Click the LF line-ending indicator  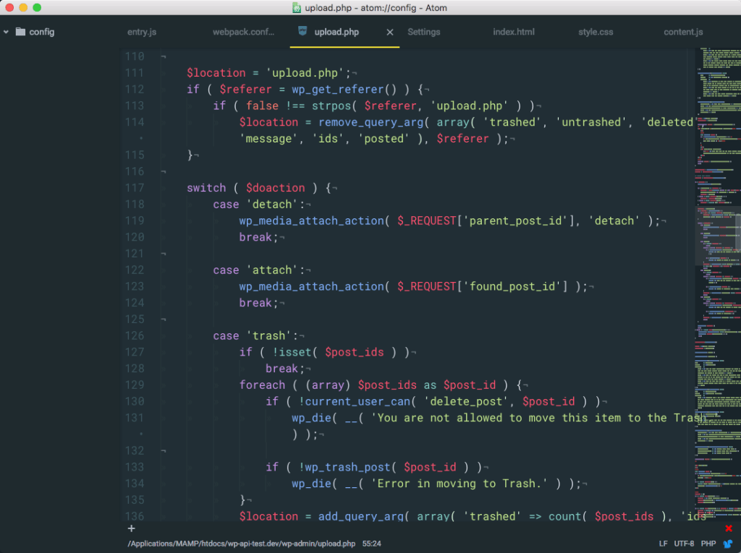pyautogui.click(x=662, y=543)
